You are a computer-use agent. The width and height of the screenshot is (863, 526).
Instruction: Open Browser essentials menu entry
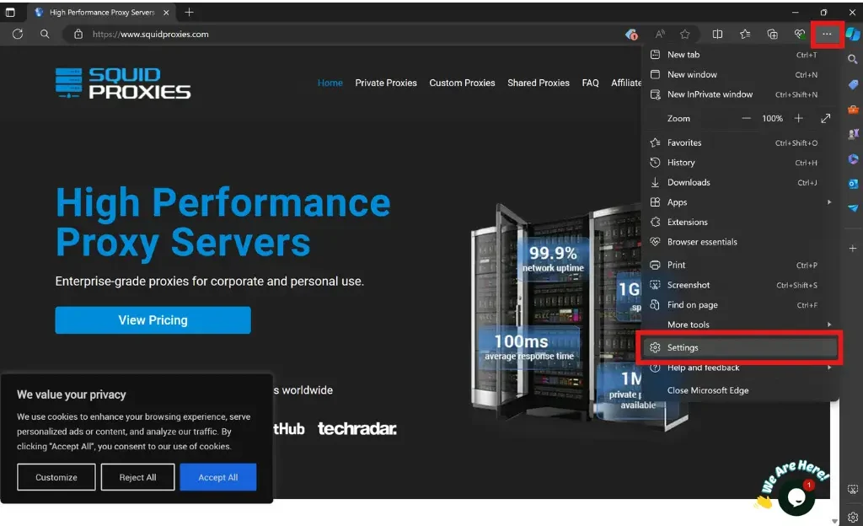[x=740, y=242]
